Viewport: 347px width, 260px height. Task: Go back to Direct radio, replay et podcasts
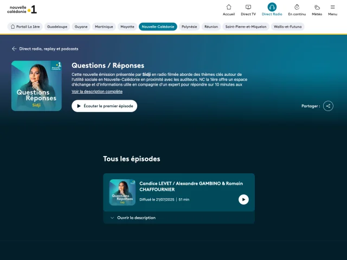click(45, 49)
